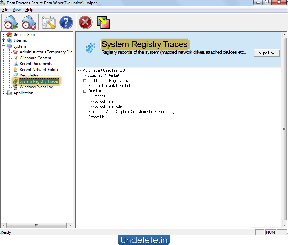Click the Administrator's Temporary Files icon

(15, 52)
